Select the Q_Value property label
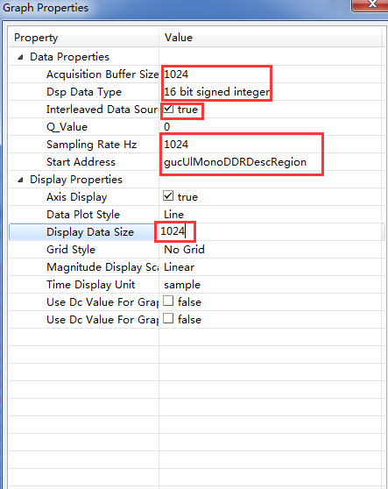Screen dimensions: 388x489 point(67,127)
